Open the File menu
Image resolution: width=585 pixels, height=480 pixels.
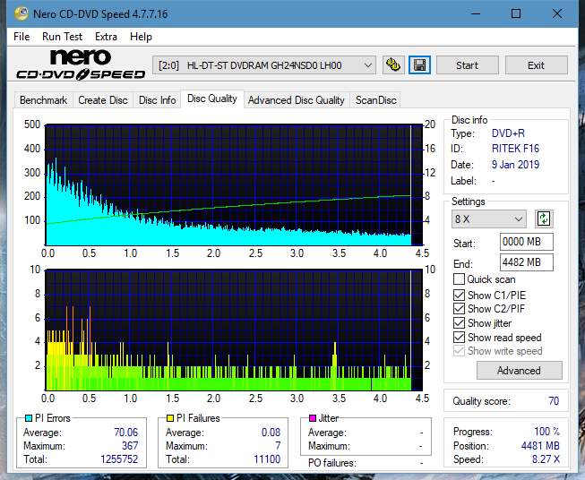click(x=22, y=37)
